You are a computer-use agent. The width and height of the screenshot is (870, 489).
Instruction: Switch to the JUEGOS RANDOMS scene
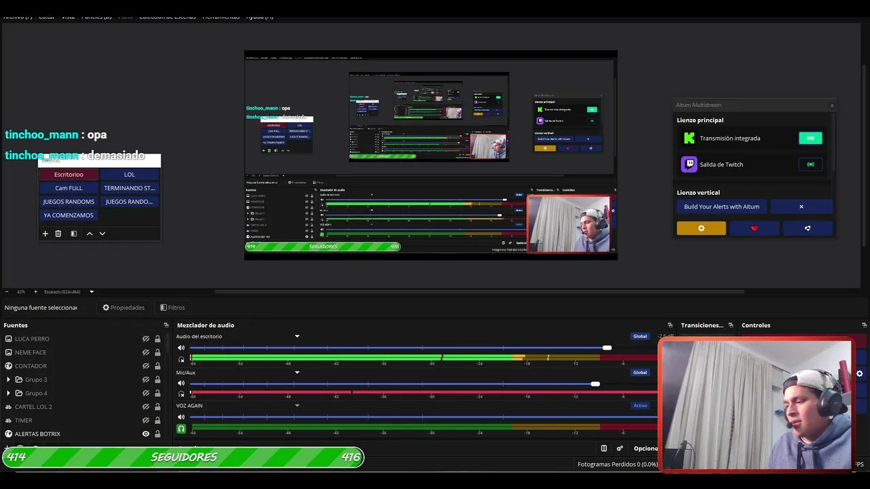(x=69, y=202)
